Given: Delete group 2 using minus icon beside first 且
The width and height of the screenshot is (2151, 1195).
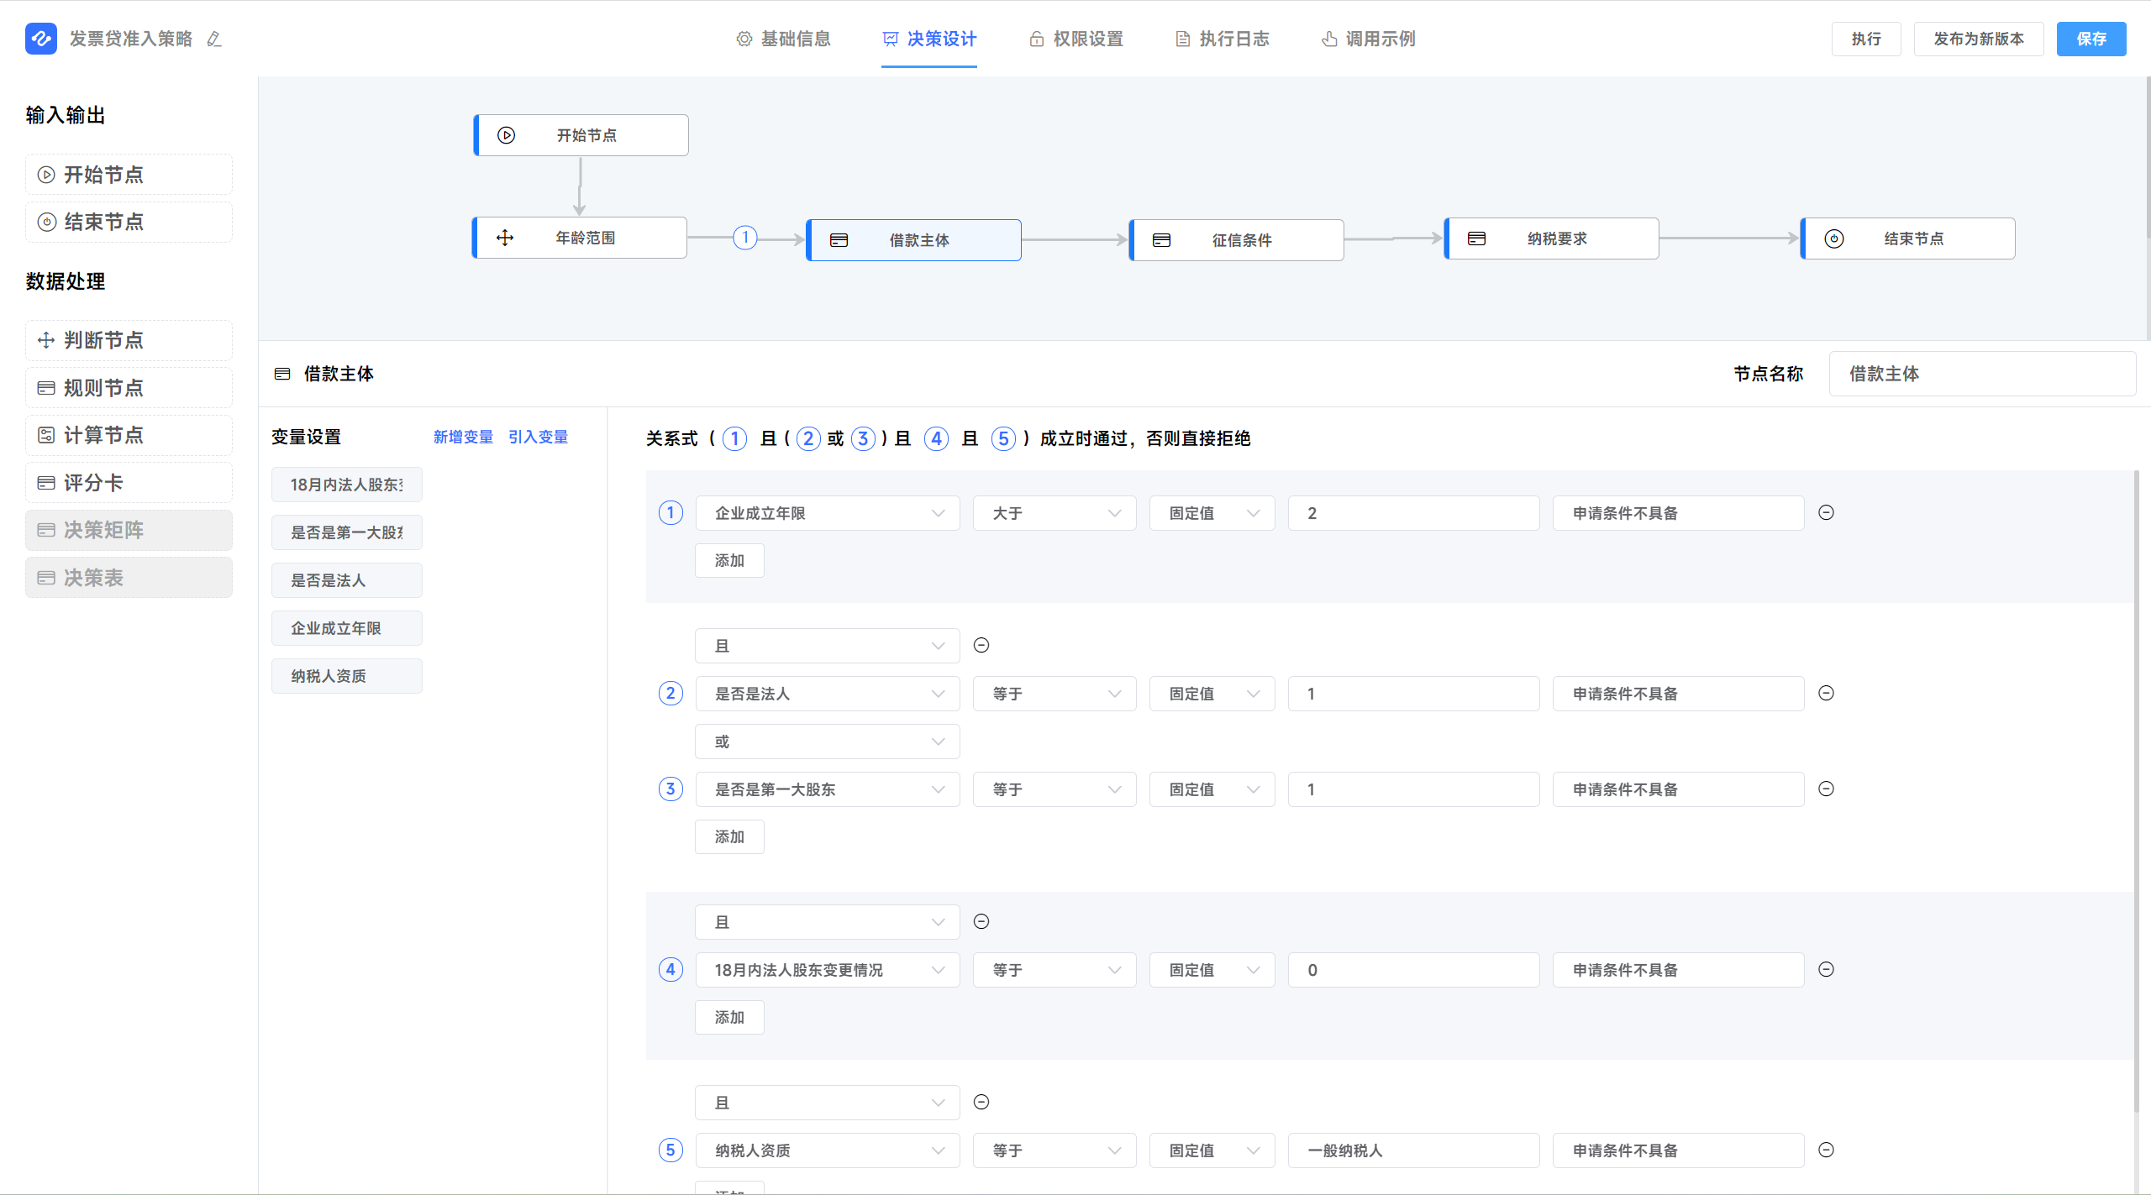Looking at the screenshot, I should (x=981, y=645).
